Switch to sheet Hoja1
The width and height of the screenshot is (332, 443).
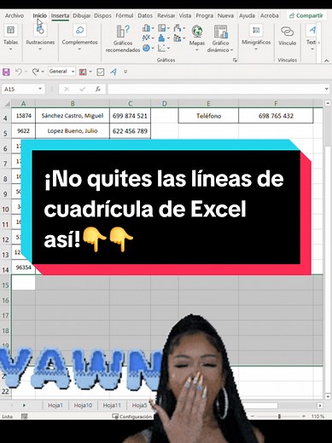click(x=55, y=406)
